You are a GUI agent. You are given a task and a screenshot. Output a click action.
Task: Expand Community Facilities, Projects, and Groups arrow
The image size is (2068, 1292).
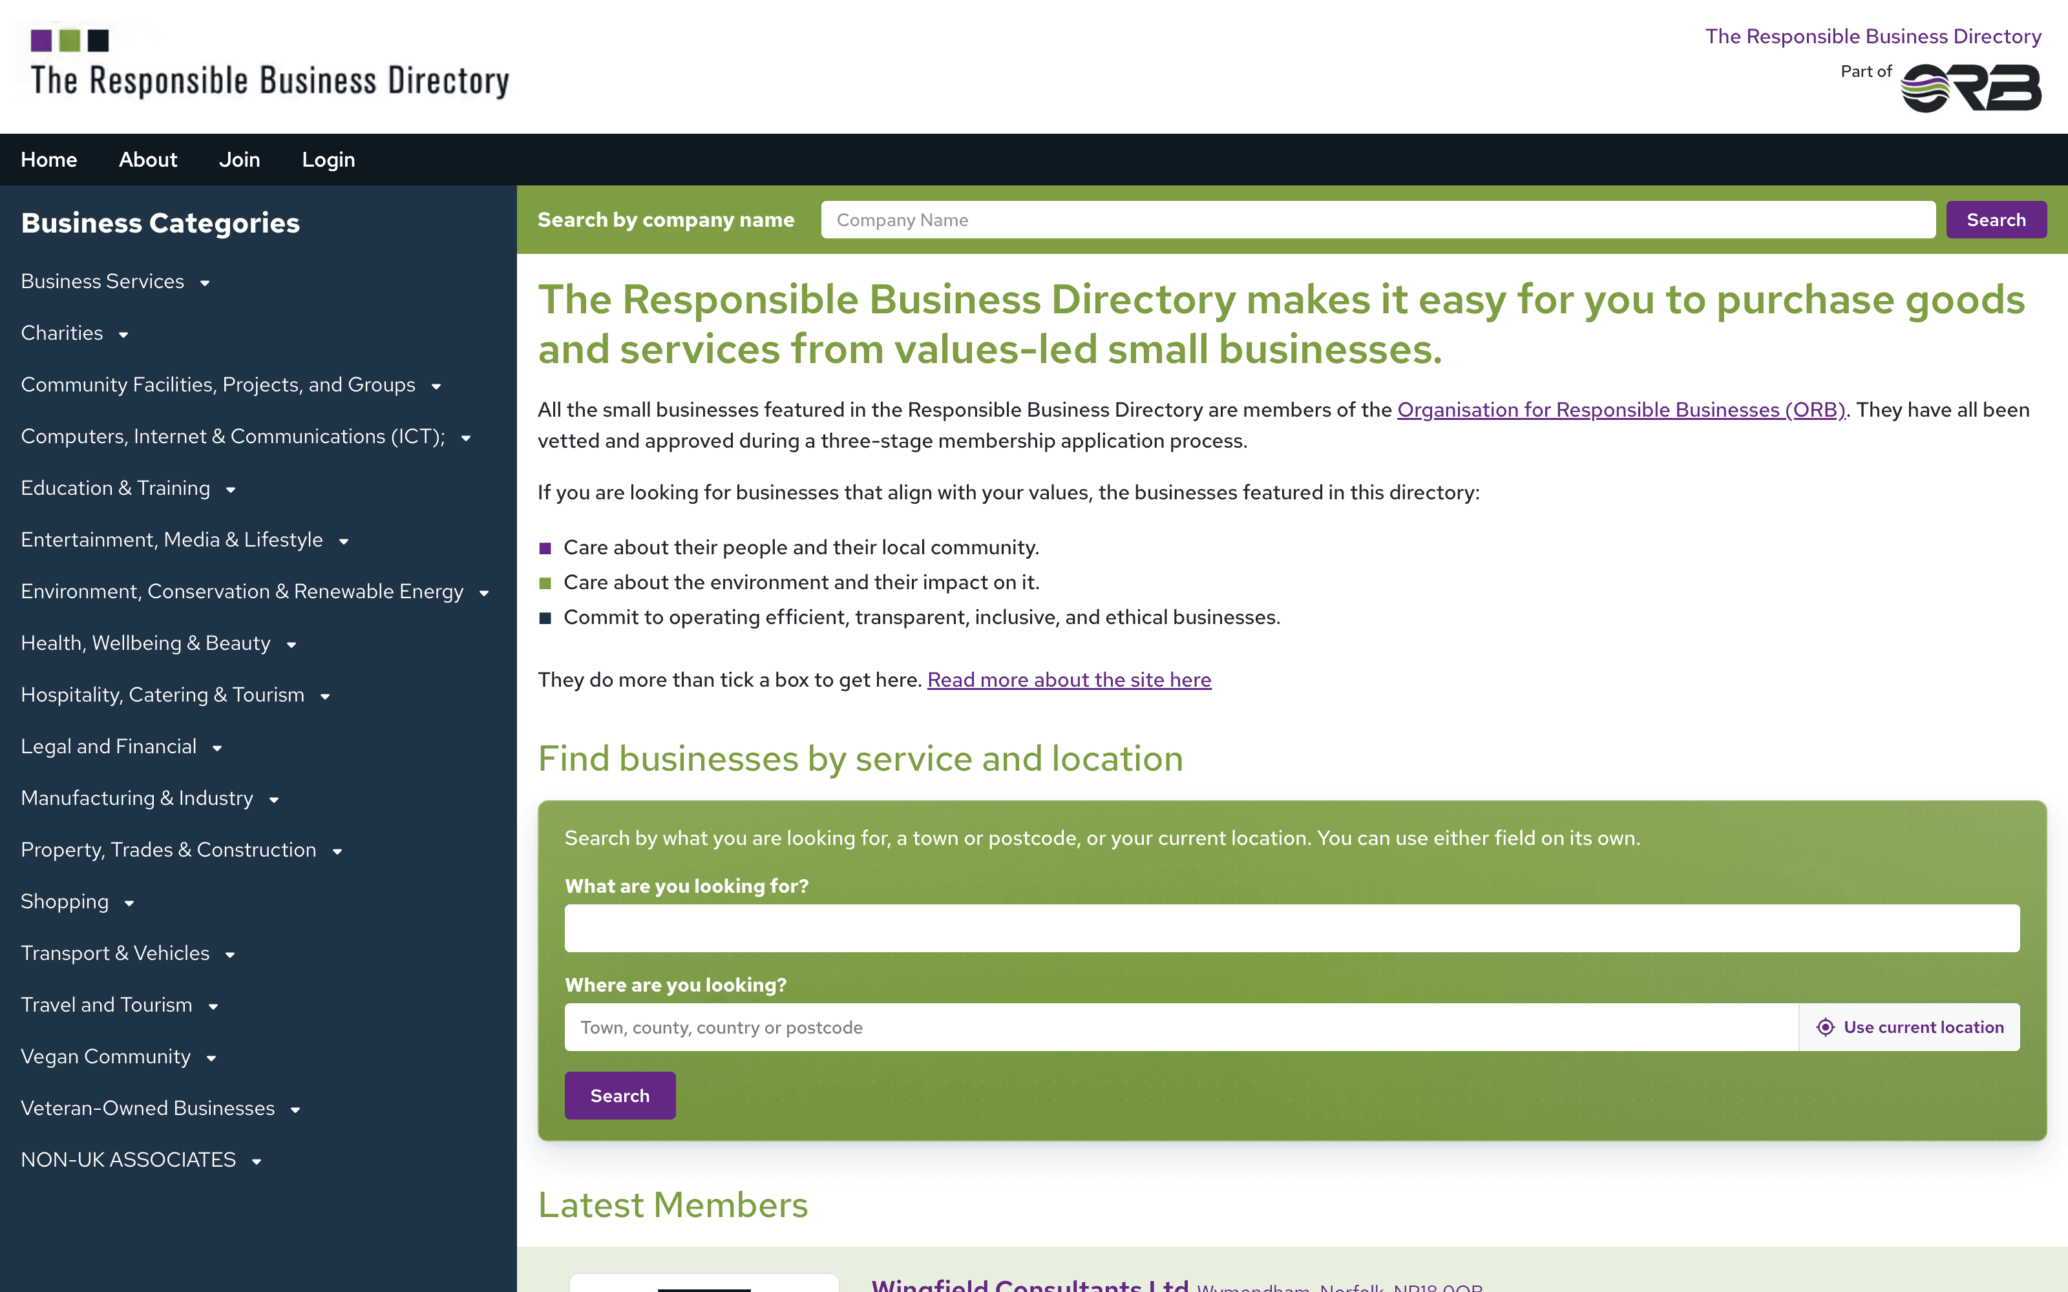pyautogui.click(x=436, y=386)
